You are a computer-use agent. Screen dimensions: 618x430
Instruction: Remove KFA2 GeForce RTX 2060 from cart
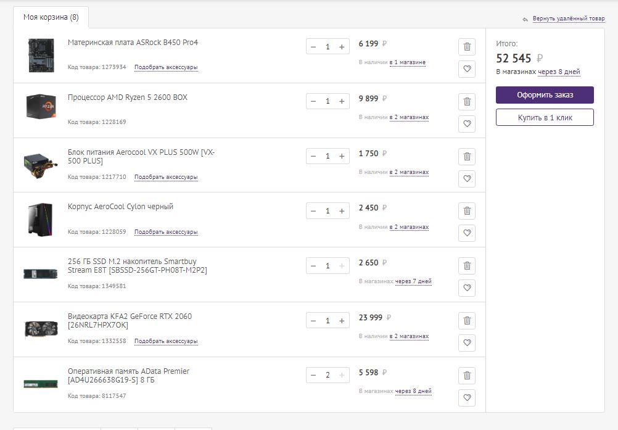coord(467,320)
